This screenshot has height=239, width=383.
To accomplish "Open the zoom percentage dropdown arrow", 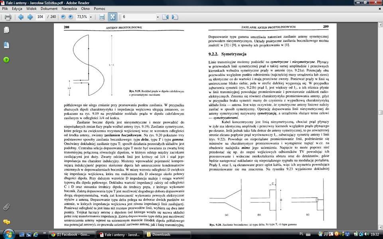I will point(91,17).
